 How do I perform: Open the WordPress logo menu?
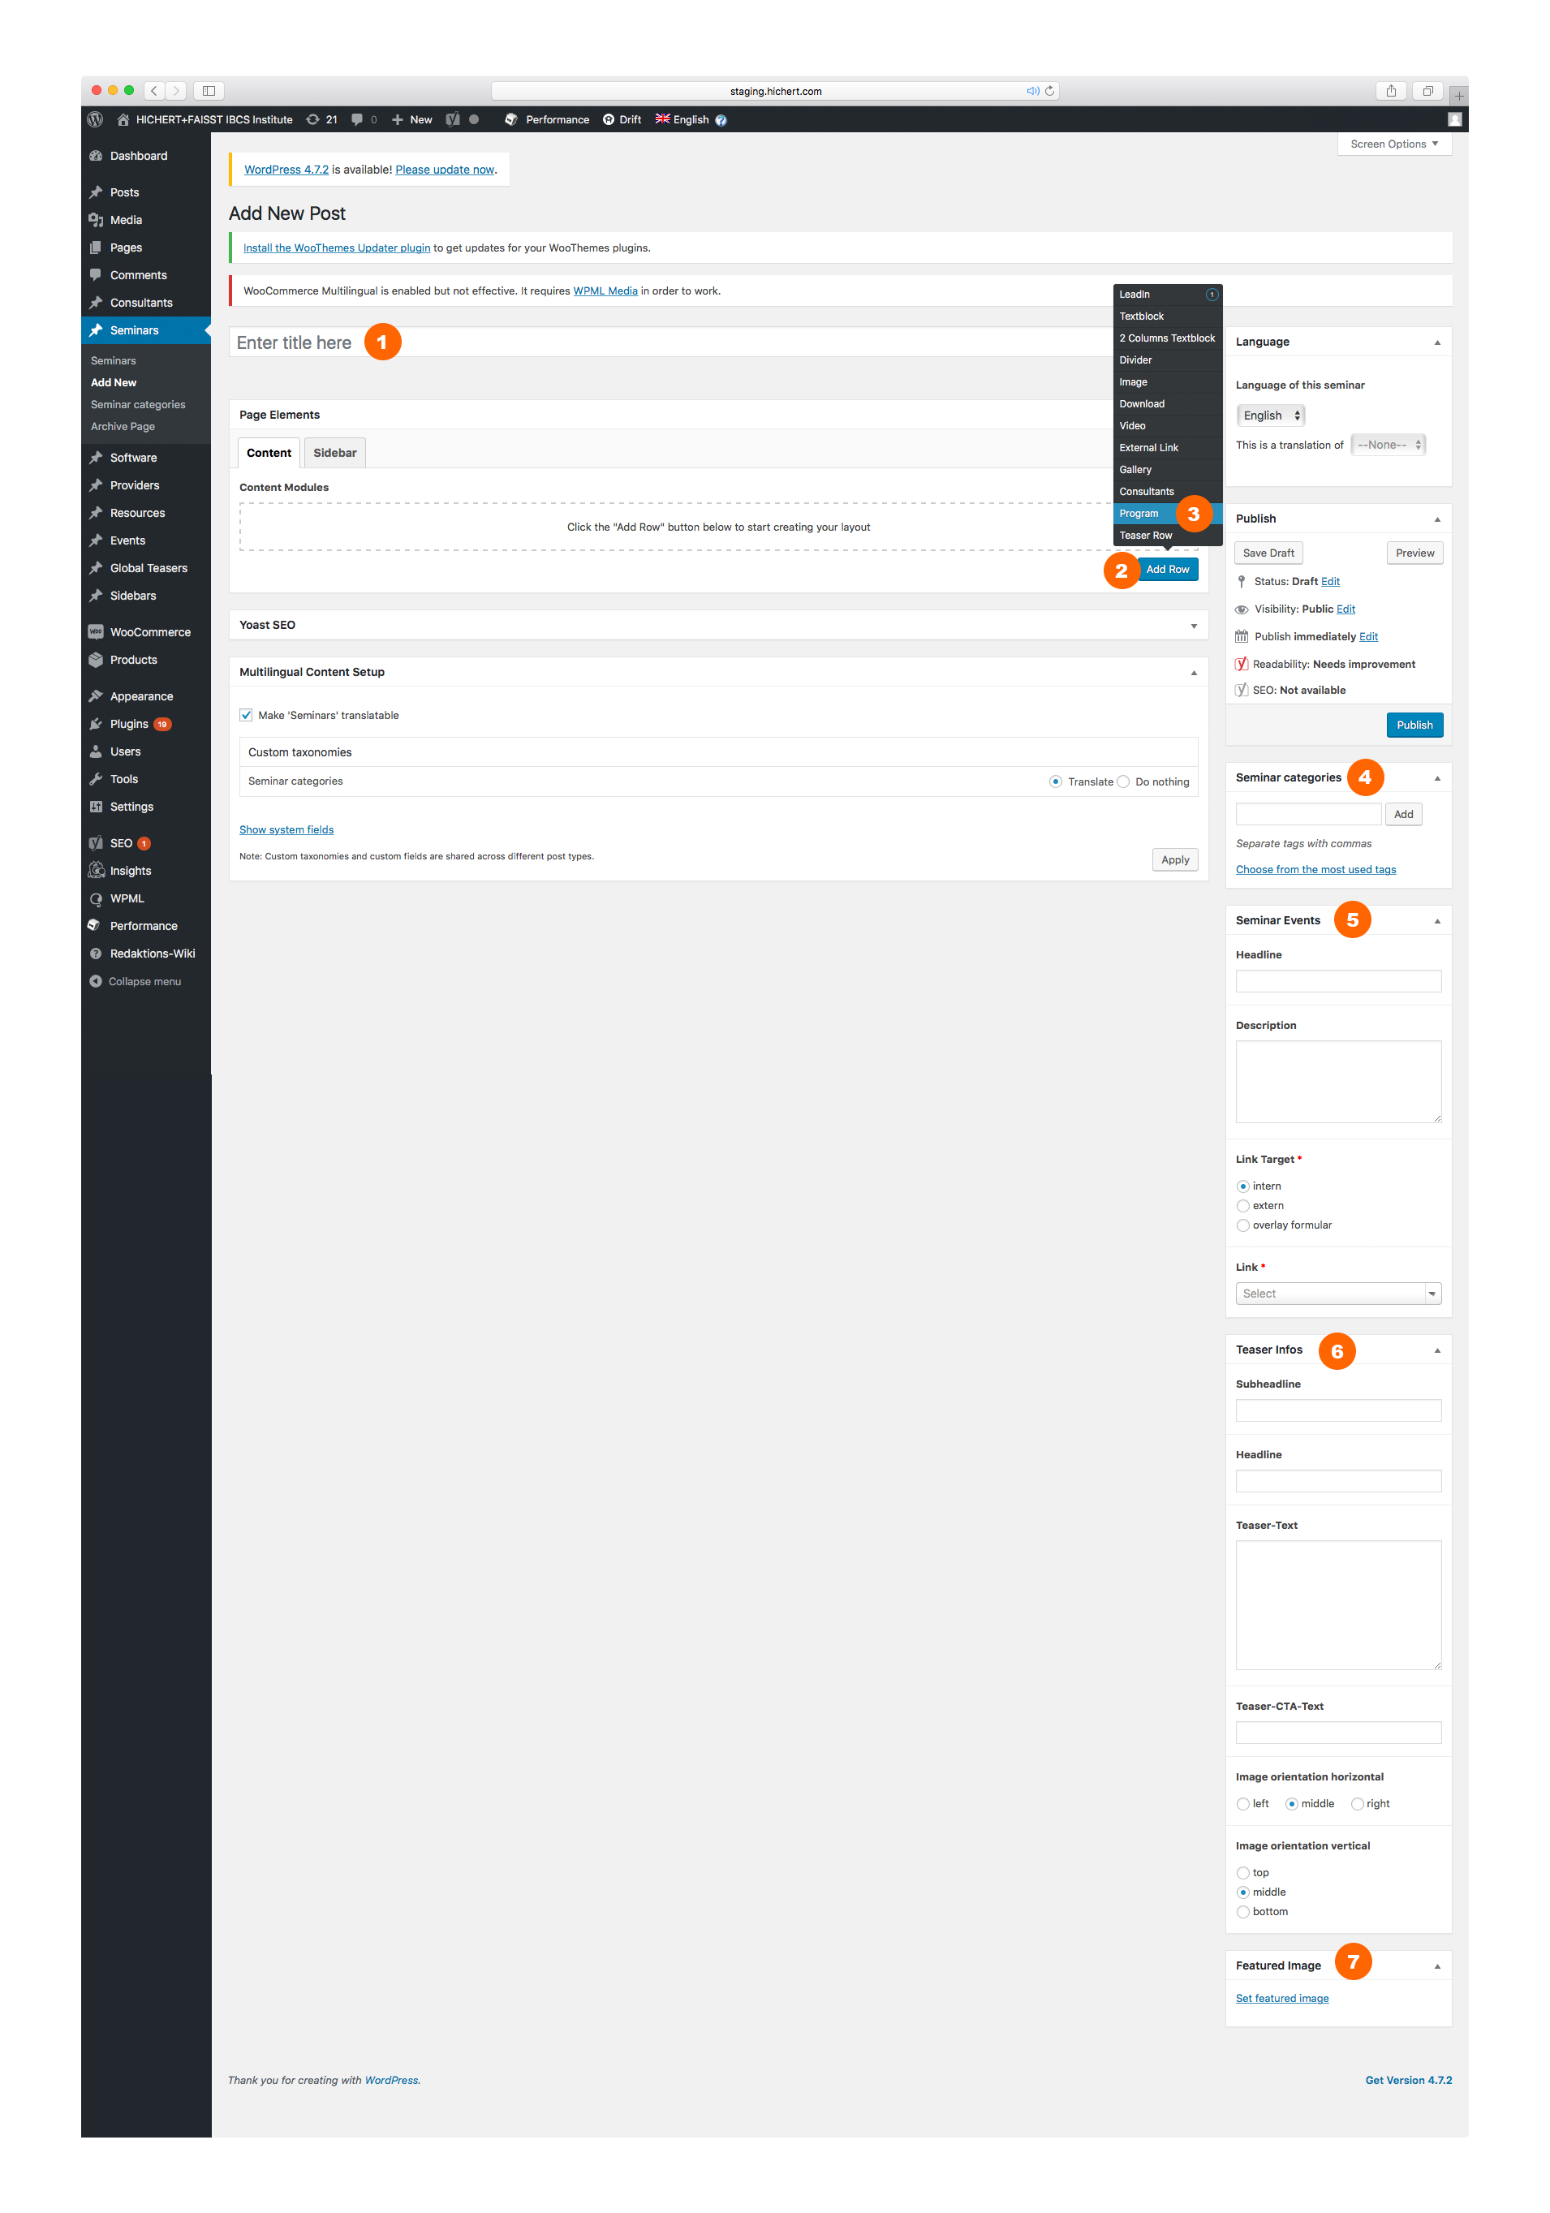point(94,119)
